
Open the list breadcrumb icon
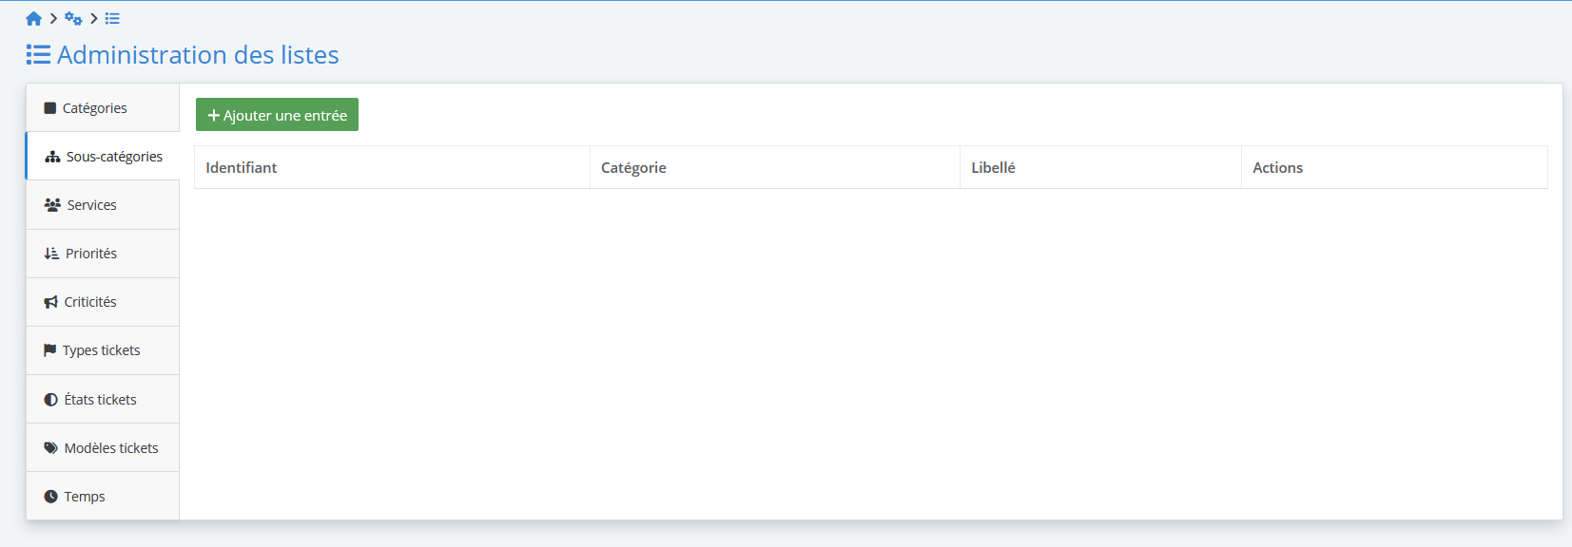coord(112,18)
